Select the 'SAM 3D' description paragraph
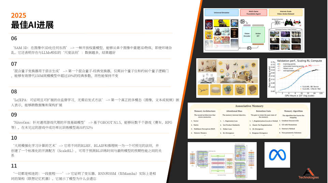328x183 pixels. pyautogui.click(x=91, y=50)
